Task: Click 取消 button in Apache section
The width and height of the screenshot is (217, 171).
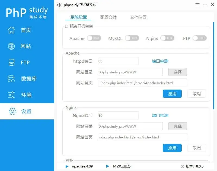Action: tap(196, 94)
